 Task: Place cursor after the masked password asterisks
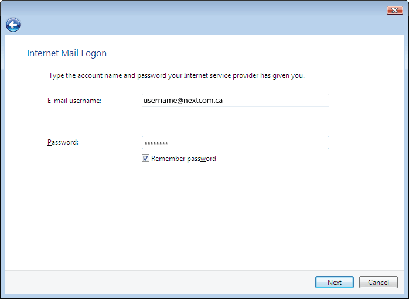(169, 143)
